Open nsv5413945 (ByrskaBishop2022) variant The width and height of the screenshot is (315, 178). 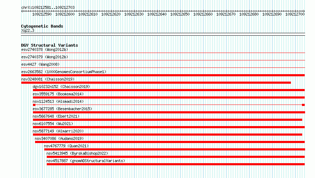tap(77, 153)
